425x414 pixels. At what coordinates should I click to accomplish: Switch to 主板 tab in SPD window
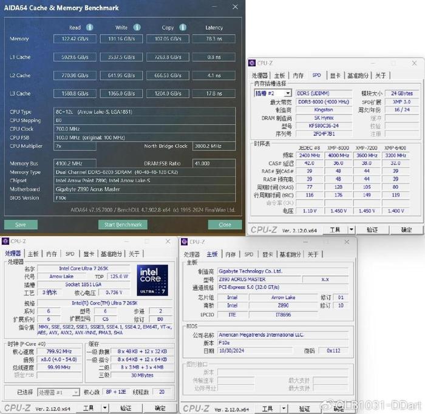click(x=279, y=76)
